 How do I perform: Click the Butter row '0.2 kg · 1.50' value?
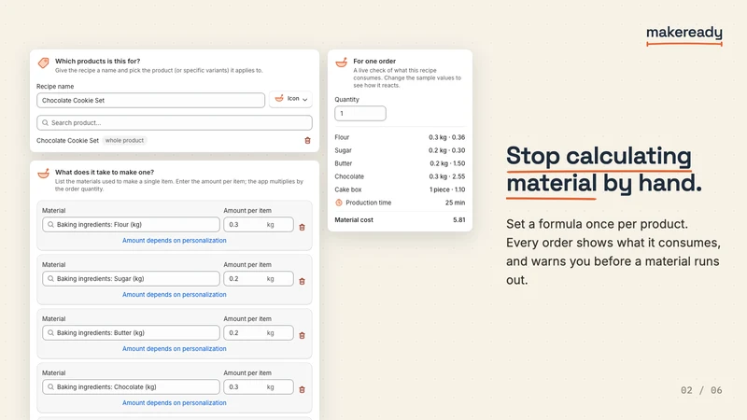tap(447, 163)
